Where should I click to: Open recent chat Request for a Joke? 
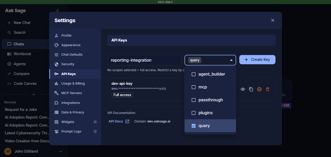click(x=21, y=110)
